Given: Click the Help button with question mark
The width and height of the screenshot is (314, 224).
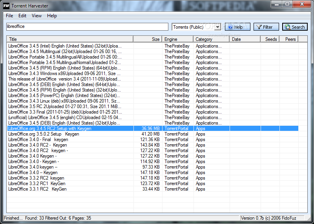Looking at the screenshot, I should click(237, 27).
